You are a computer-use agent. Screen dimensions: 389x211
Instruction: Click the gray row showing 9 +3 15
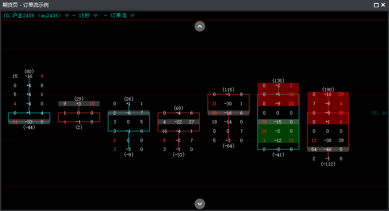click(79, 104)
